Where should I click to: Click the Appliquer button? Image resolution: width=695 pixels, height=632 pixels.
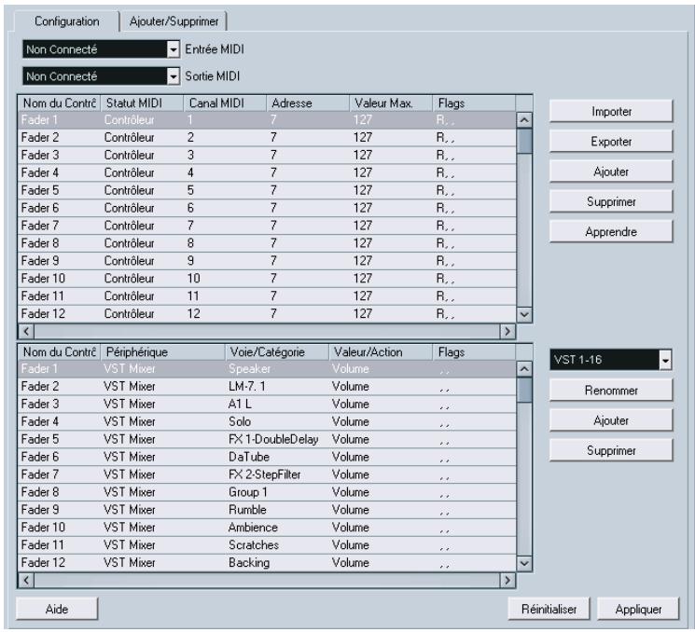click(638, 609)
